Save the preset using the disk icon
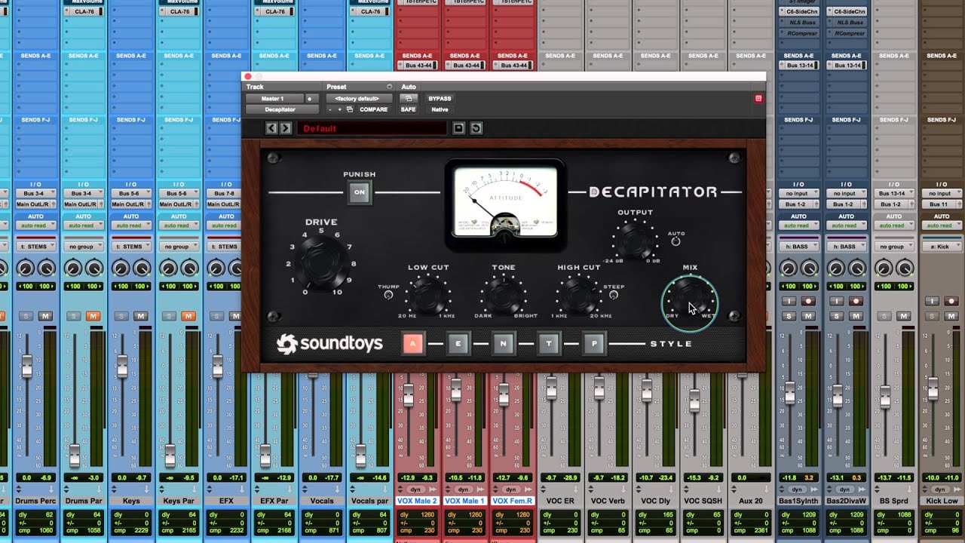Screen dimensions: 965x543 pos(458,128)
